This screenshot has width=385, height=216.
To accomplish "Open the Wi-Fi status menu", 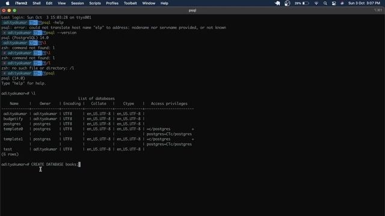I will [x=316, y=3].
